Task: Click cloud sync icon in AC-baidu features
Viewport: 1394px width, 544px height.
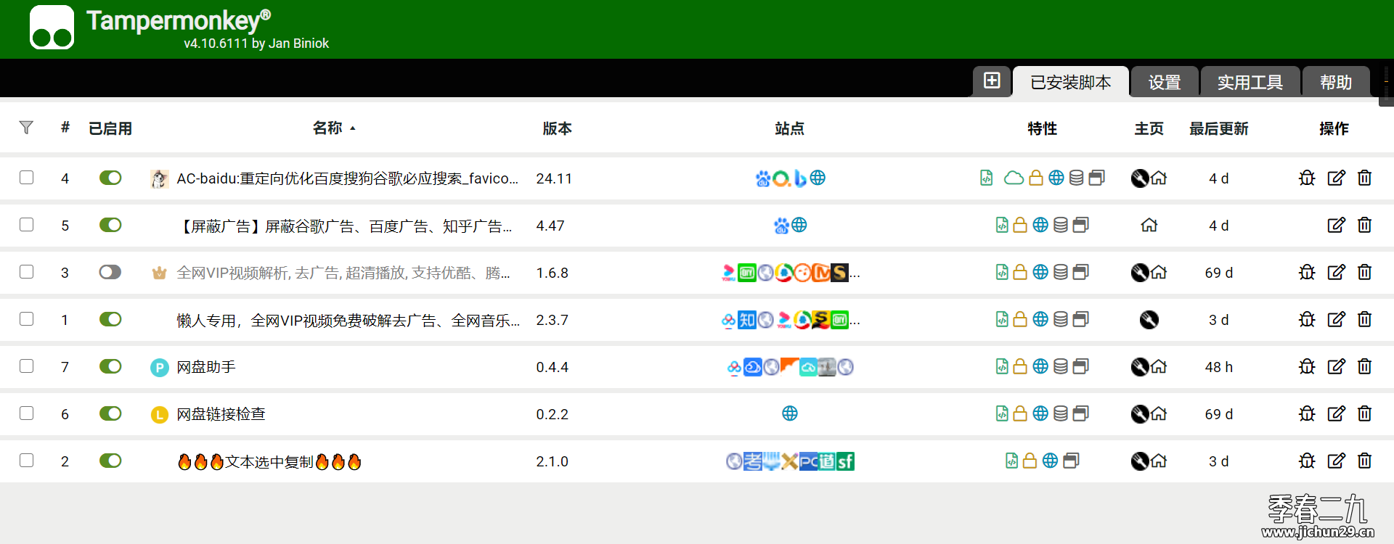Action: [1014, 178]
